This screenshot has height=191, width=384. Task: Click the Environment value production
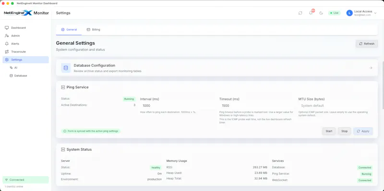(x=155, y=179)
